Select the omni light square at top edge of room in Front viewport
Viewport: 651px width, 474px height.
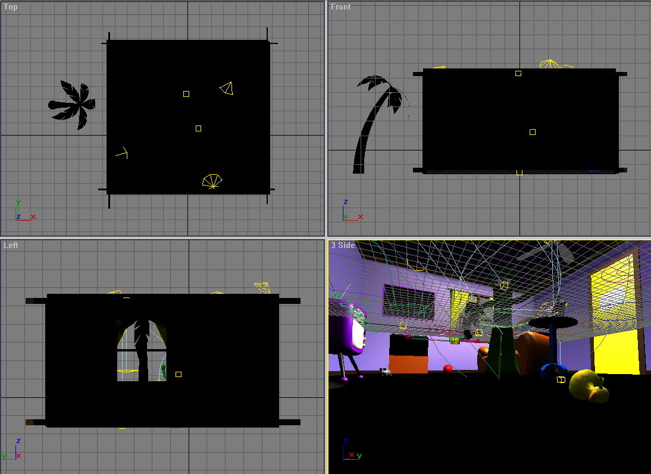coord(518,74)
